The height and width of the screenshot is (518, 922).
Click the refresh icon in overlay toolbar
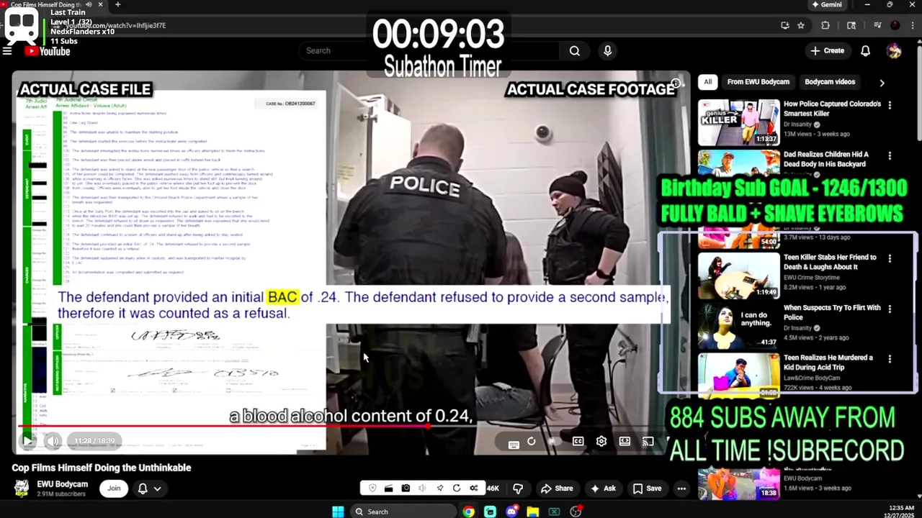point(457,489)
